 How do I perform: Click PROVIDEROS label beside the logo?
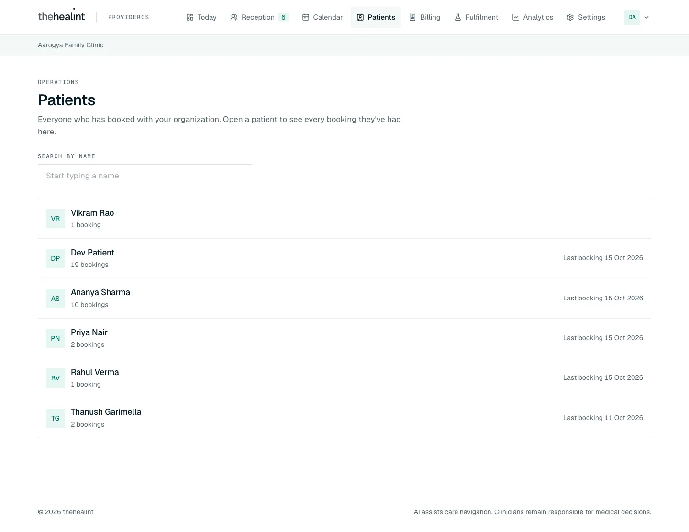tap(129, 17)
